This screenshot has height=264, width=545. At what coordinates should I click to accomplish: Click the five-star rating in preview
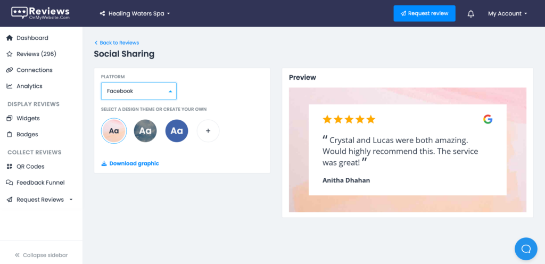(349, 120)
